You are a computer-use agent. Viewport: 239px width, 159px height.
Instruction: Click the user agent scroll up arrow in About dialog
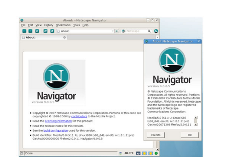196,118
